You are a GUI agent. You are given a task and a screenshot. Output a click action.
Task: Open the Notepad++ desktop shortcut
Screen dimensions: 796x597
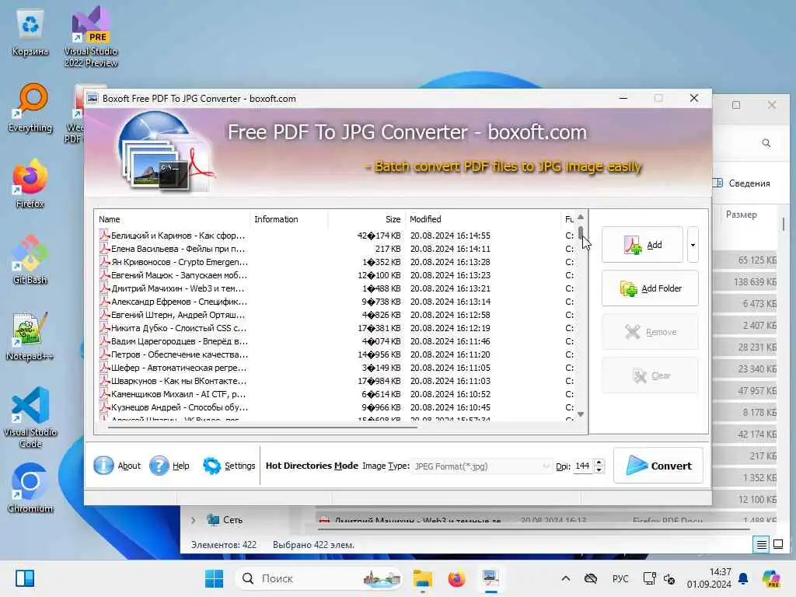coord(30,336)
